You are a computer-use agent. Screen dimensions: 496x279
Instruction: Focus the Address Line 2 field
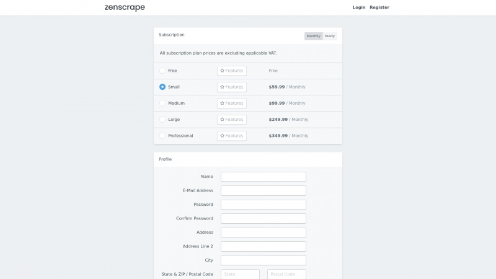pos(263,246)
